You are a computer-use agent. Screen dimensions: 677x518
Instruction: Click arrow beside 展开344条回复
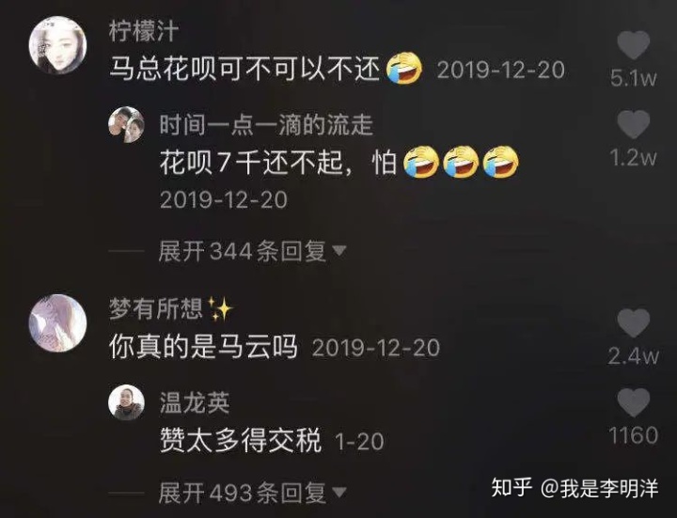339,250
